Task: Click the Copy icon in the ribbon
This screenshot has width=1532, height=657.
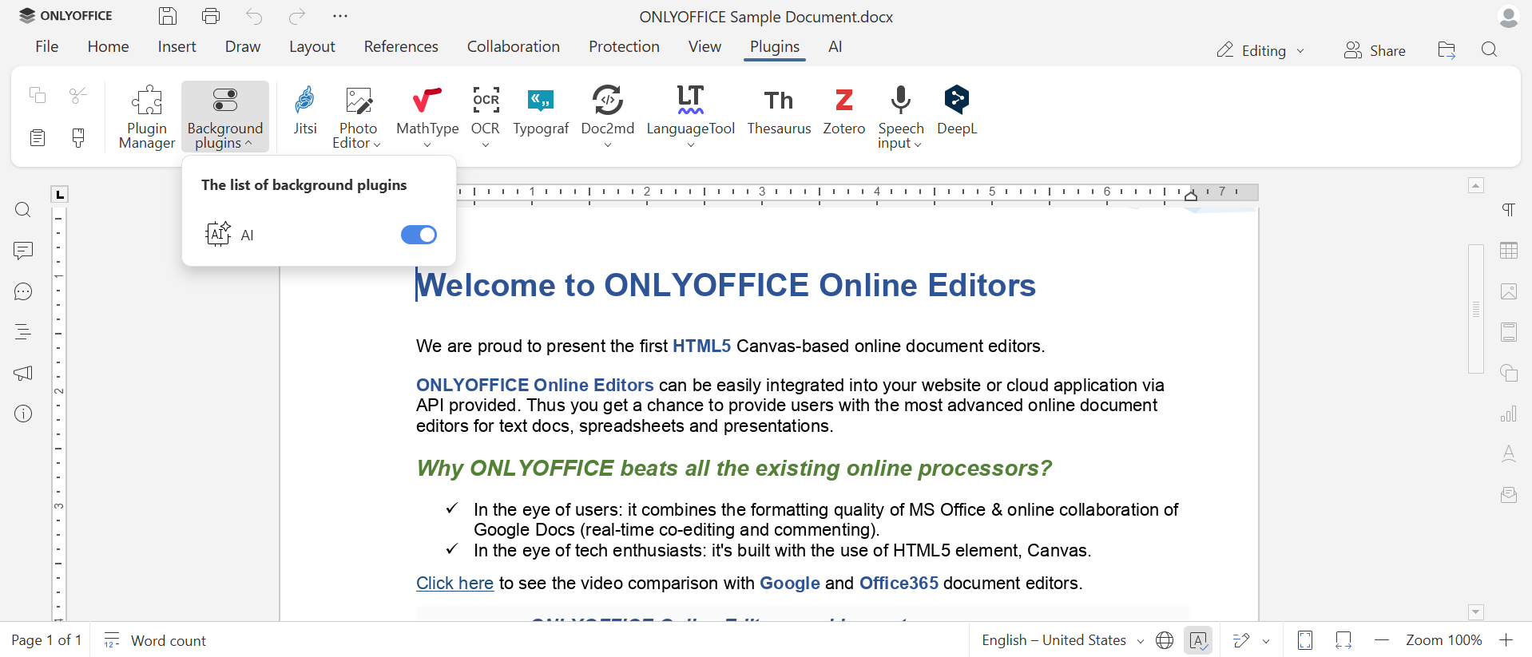Action: pyautogui.click(x=38, y=95)
